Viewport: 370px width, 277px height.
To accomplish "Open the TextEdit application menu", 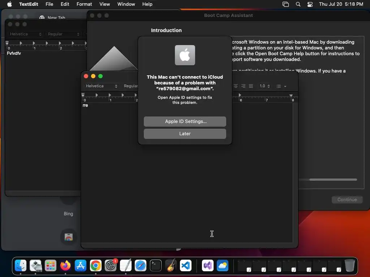I will [x=29, y=4].
